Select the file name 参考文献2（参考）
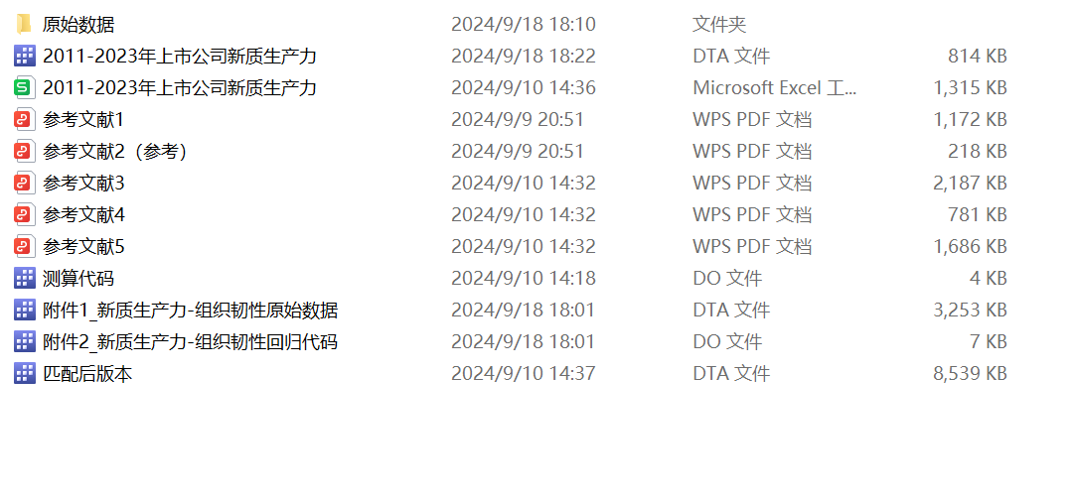The width and height of the screenshot is (1073, 500). pos(115,152)
